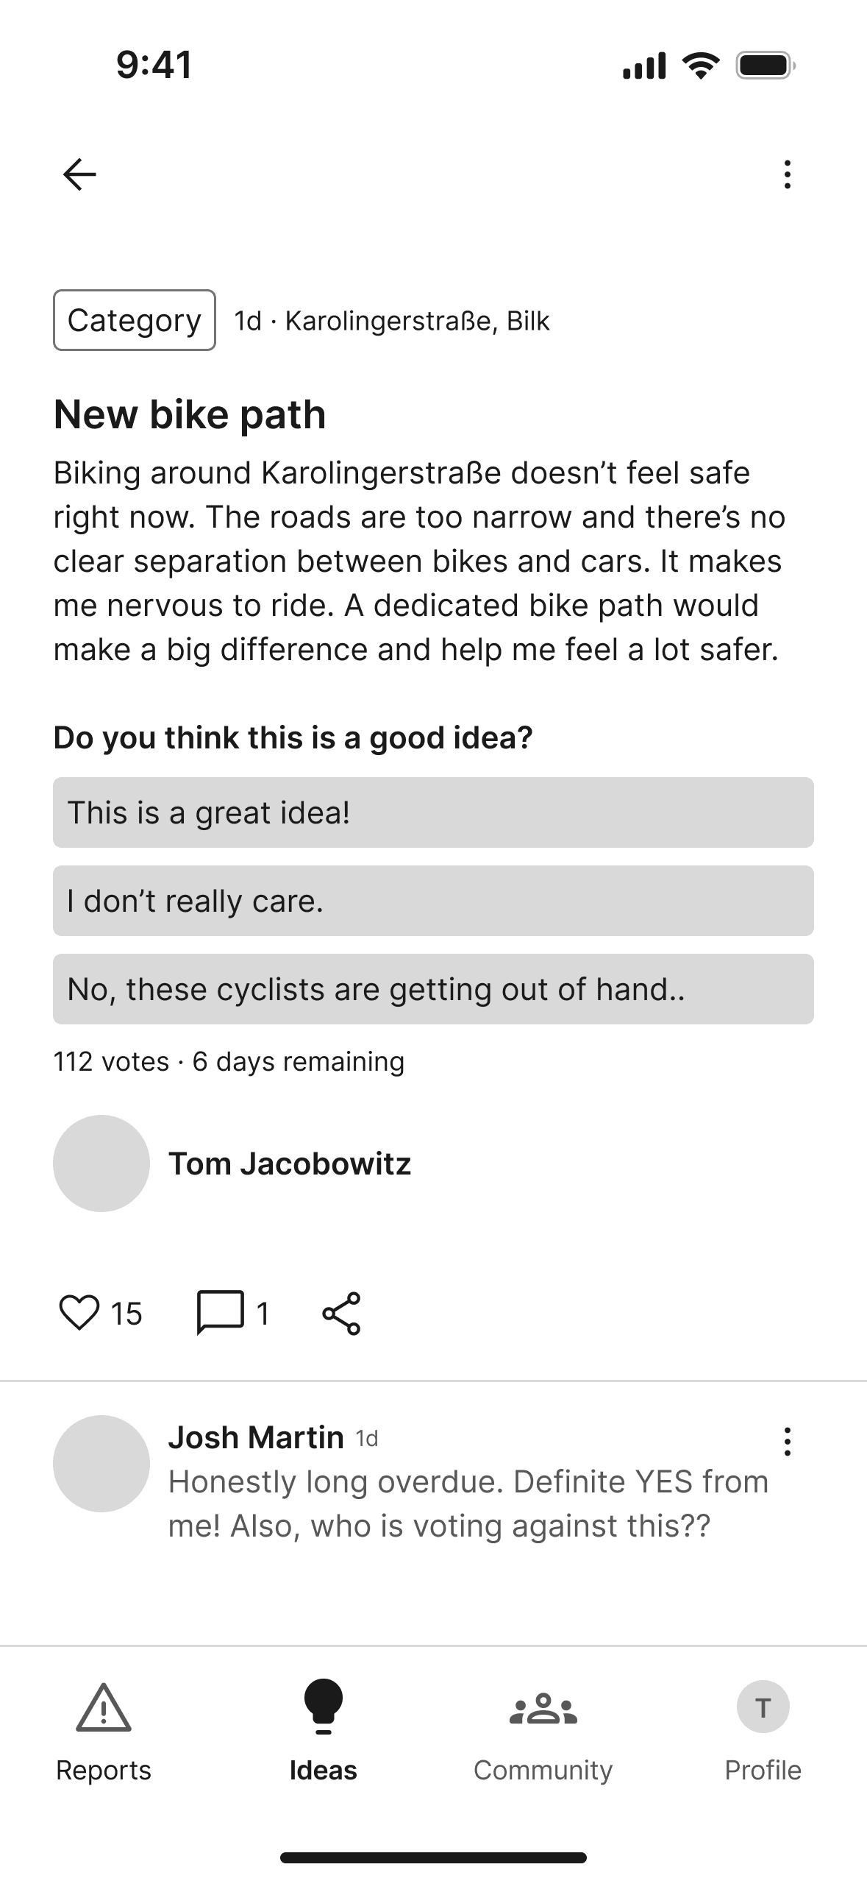Tap the Category tag
Viewport: 867px width, 1881px height.
click(x=135, y=320)
